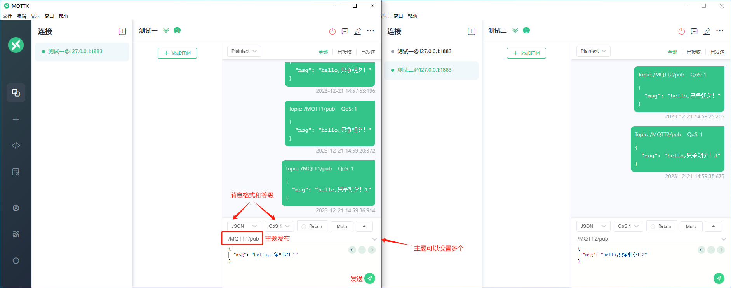Open QoS 1 dropdown in 测试一

pos(279,226)
